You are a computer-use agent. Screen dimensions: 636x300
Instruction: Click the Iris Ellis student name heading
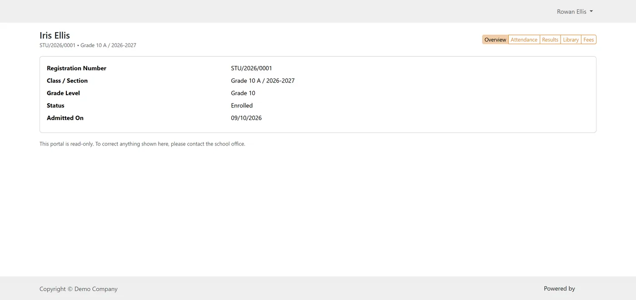pos(55,35)
